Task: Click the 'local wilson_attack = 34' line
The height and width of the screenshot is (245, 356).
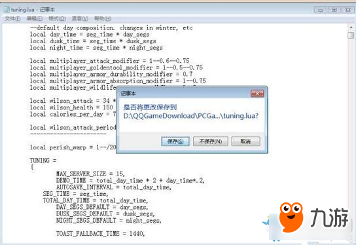Action: pos(73,101)
